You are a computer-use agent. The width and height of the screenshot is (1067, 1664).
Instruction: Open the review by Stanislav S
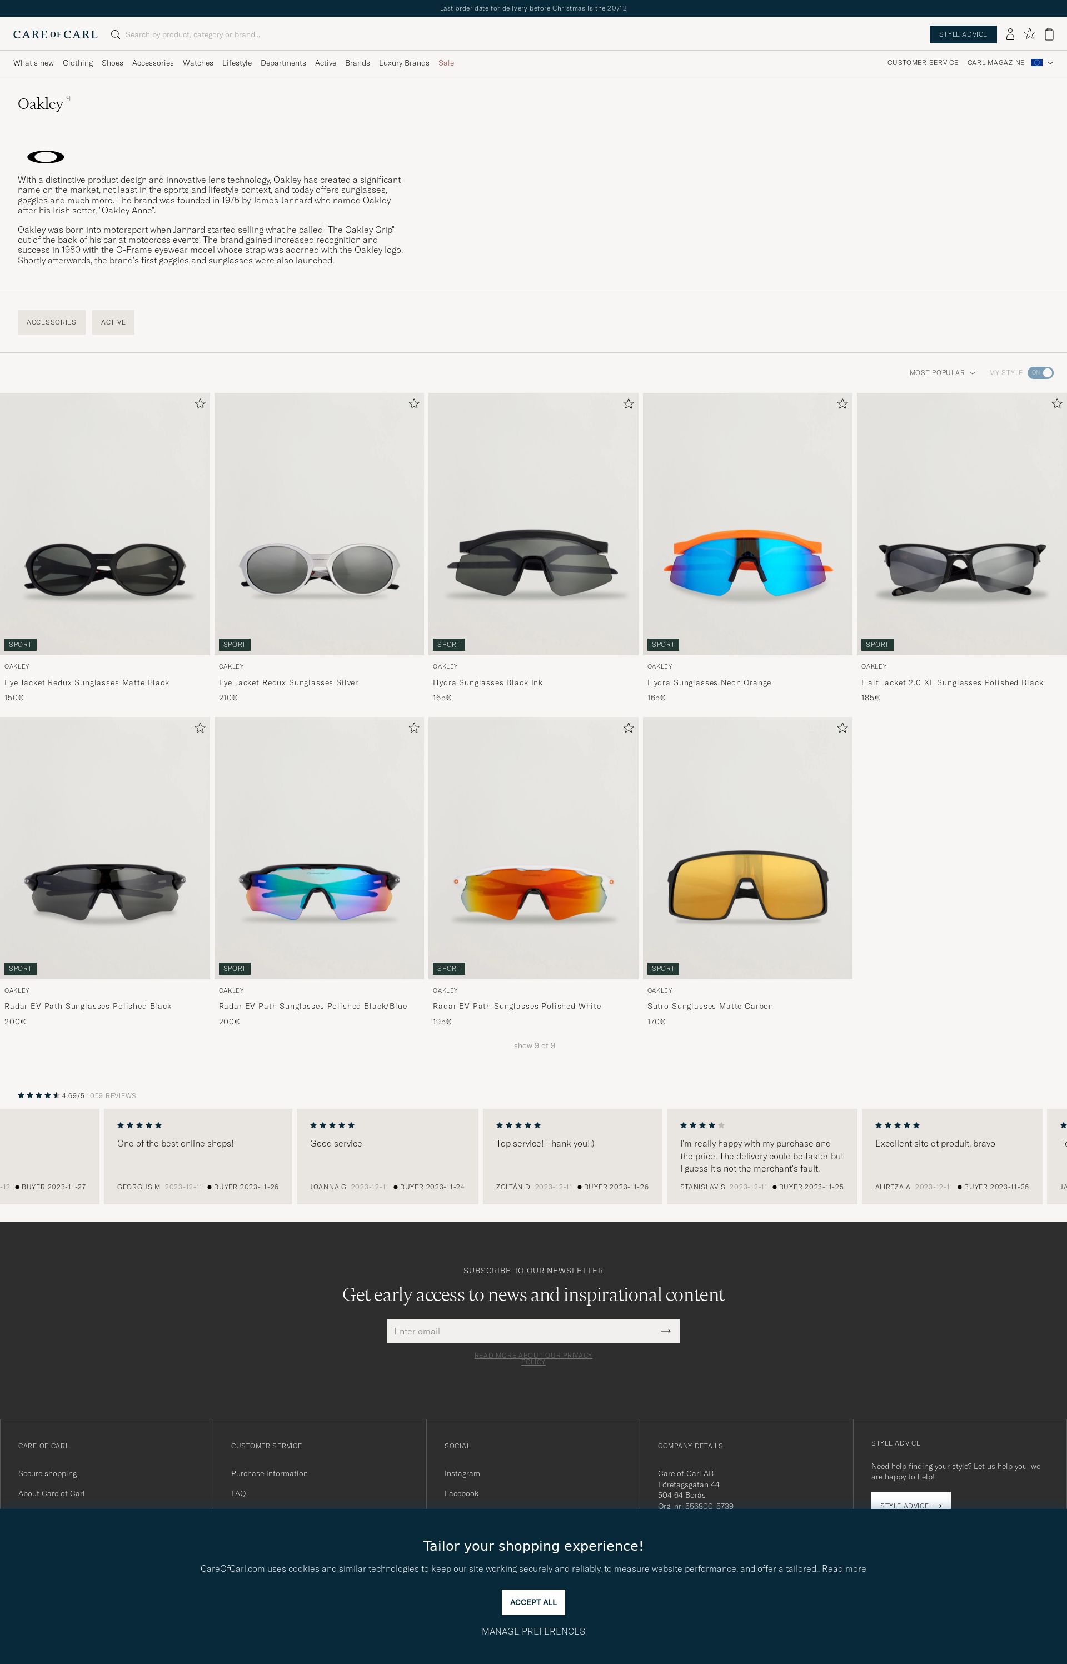[762, 1156]
